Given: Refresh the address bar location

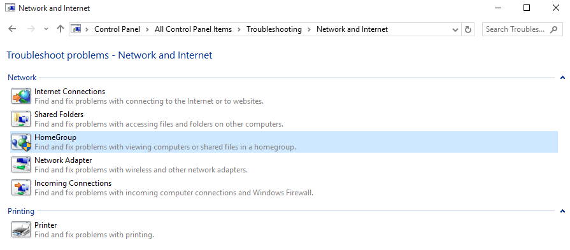Looking at the screenshot, I should coord(468,29).
